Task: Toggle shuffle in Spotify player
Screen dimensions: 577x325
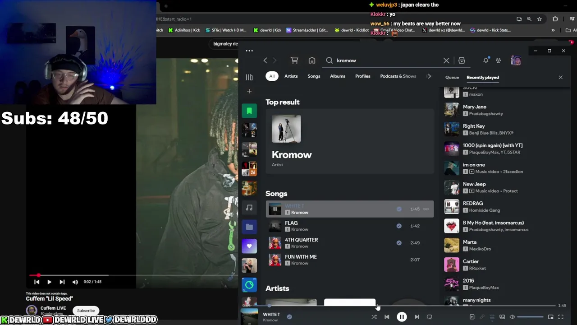Action: 374,317
